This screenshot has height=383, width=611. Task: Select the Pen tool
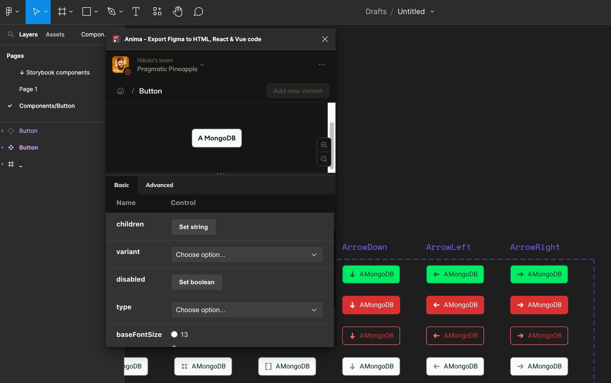tap(112, 11)
